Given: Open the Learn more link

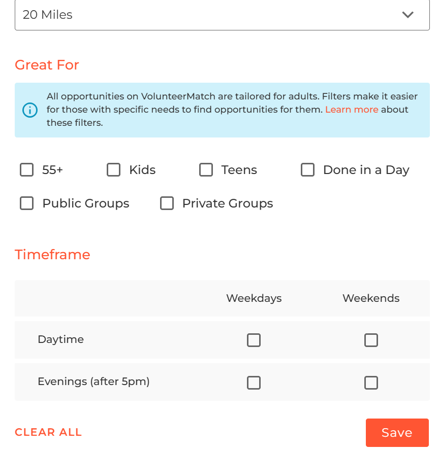Looking at the screenshot, I should pos(352,110).
